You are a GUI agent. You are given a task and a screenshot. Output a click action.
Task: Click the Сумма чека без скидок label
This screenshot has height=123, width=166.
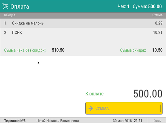25,50
